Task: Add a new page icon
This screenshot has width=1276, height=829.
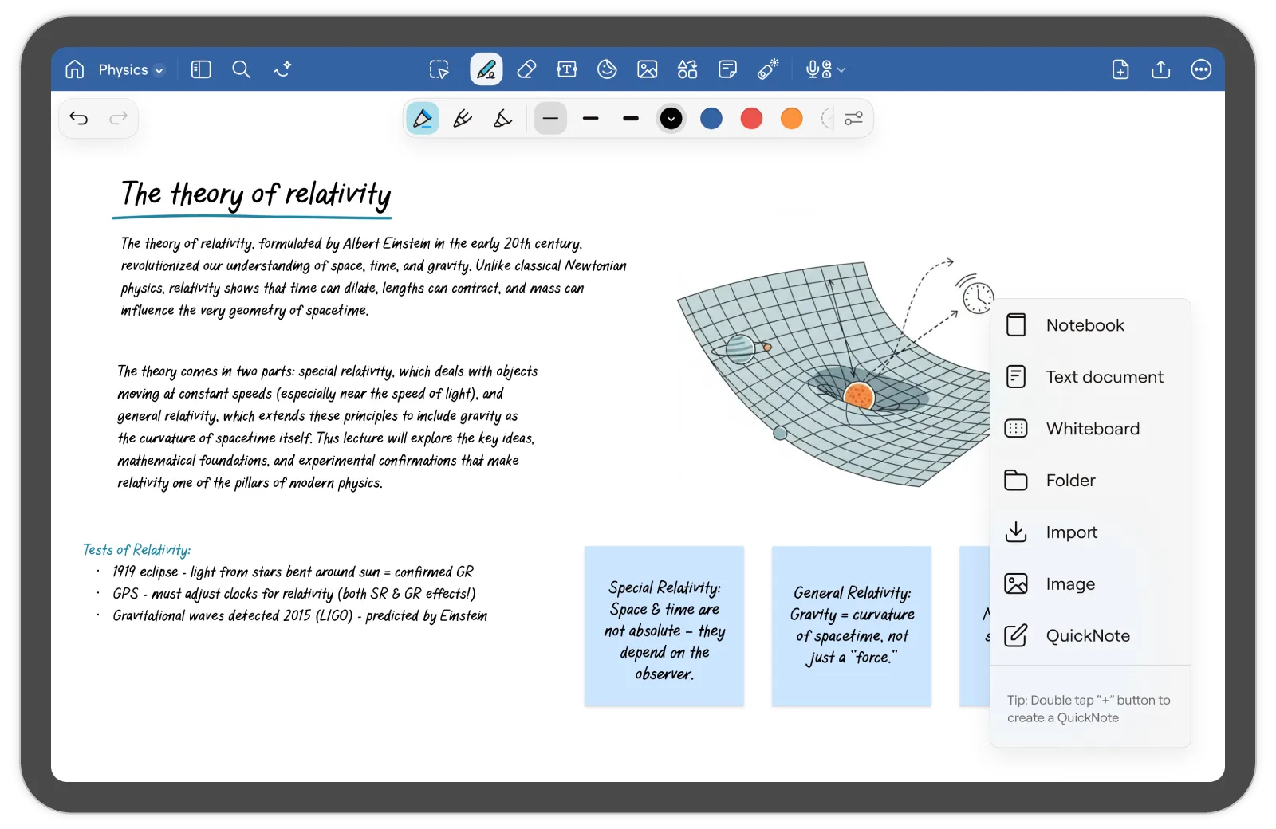Action: (1120, 69)
